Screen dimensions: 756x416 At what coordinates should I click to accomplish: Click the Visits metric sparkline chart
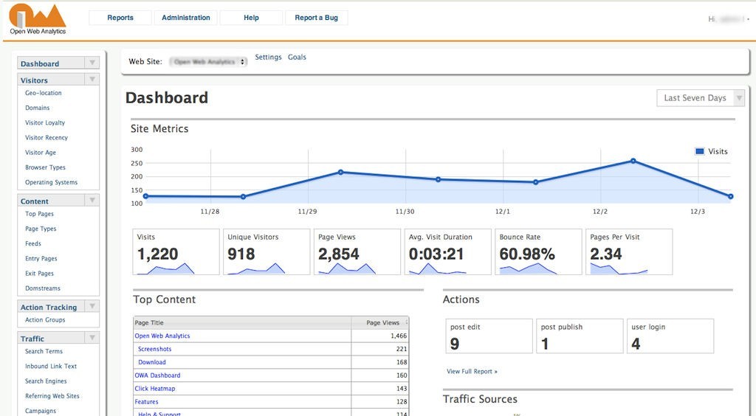(x=166, y=269)
